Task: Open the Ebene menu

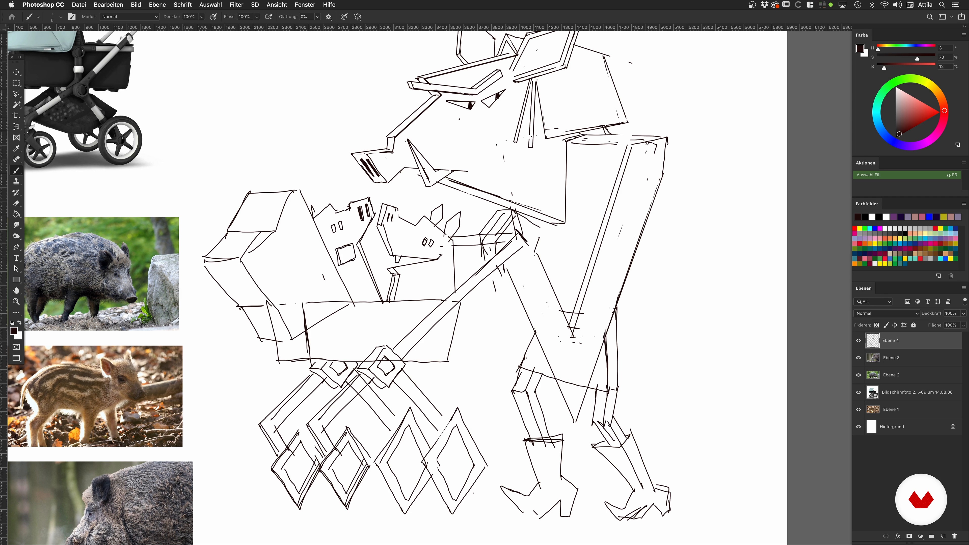Action: pyautogui.click(x=157, y=5)
